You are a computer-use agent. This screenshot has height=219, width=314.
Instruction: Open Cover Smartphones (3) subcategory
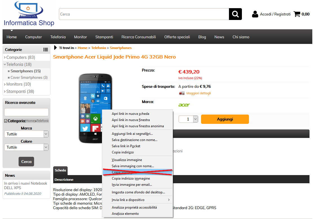tap(29, 77)
